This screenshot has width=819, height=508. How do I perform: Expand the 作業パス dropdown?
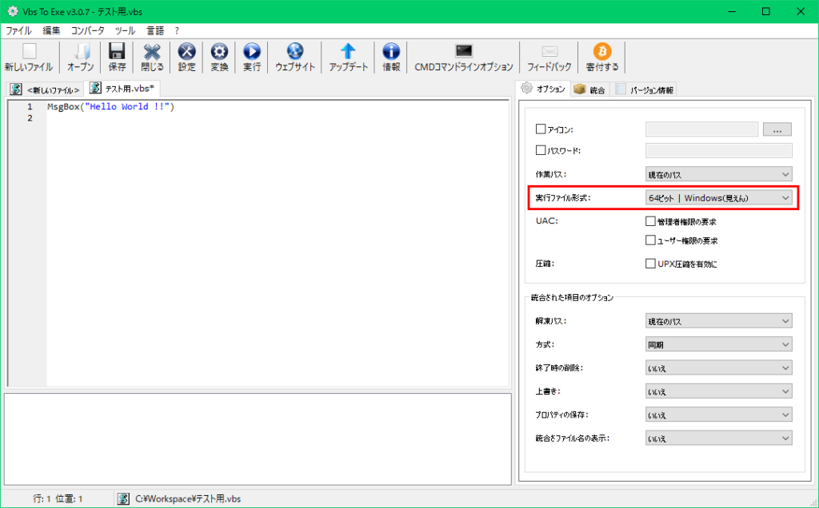click(x=719, y=174)
